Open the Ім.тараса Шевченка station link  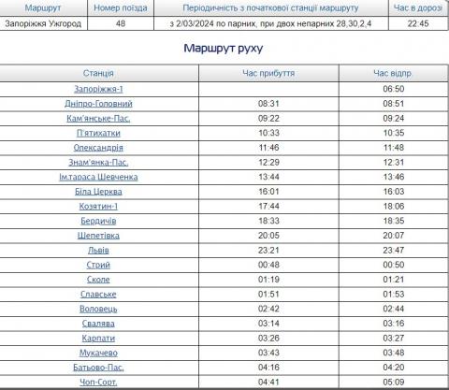coord(98,177)
